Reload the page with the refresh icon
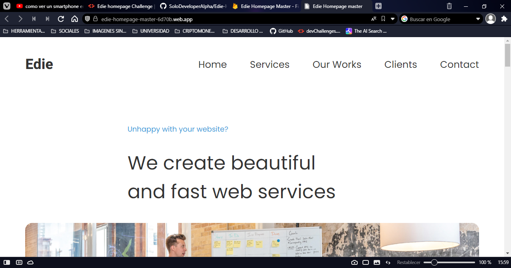This screenshot has width=511, height=268. [x=61, y=18]
